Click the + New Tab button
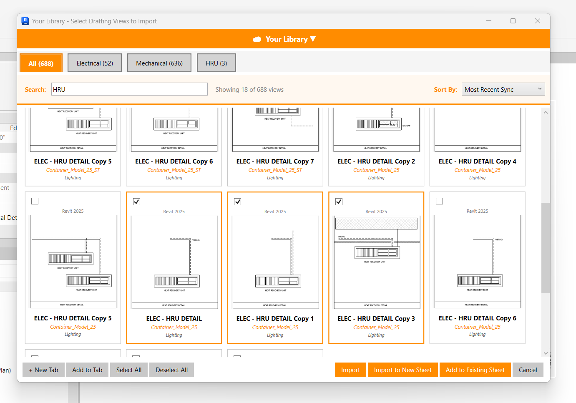This screenshot has height=403, width=576. (x=43, y=370)
